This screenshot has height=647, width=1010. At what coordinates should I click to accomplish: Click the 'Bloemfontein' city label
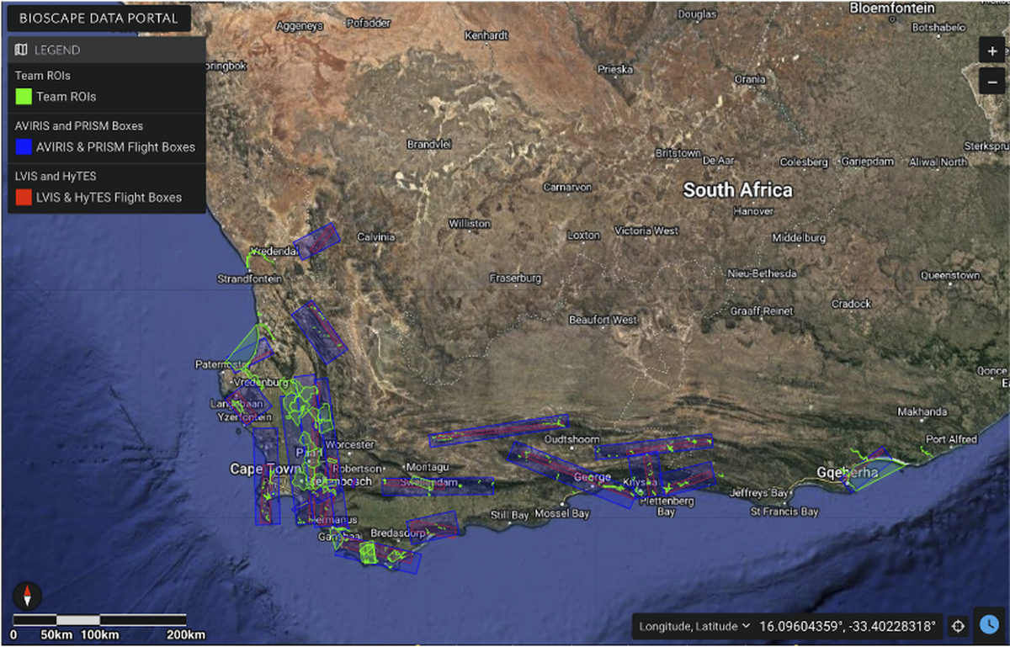pyautogui.click(x=893, y=8)
